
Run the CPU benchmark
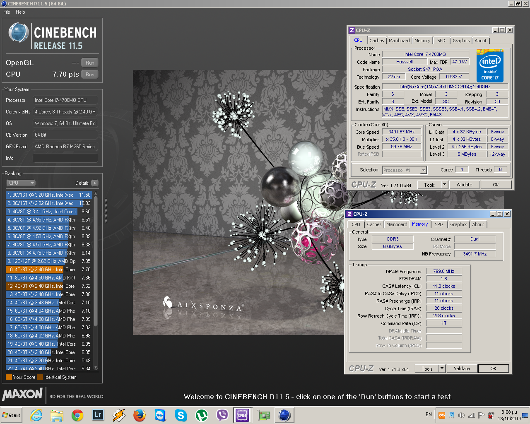pos(90,75)
